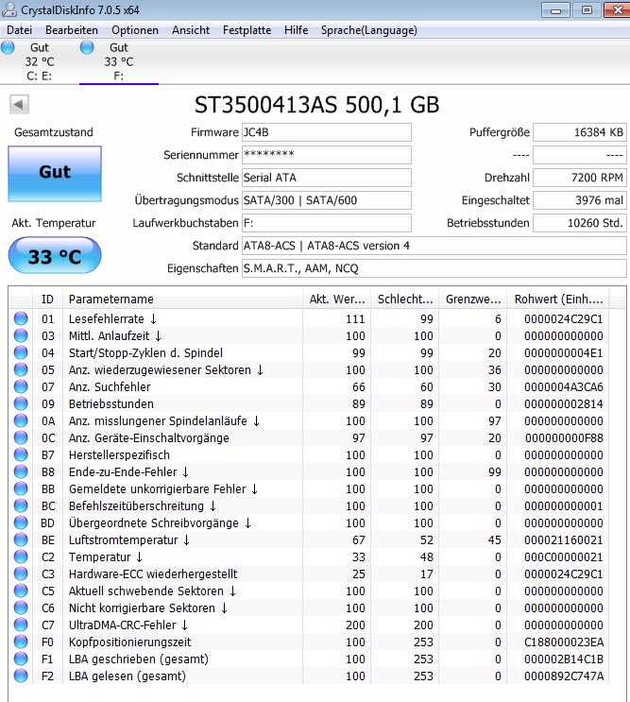630x702 pixels.
Task: Click status icon for Anz. wiederzugewiesener Sektoren
Action: pyautogui.click(x=21, y=369)
